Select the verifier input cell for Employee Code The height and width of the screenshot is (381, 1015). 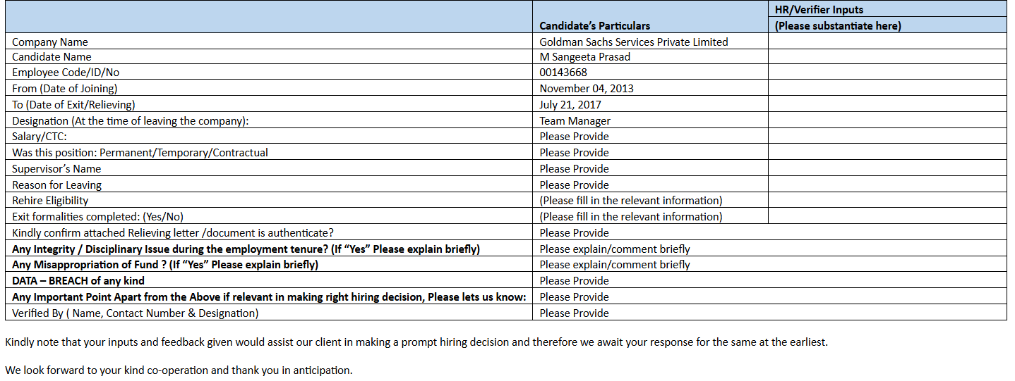point(887,73)
